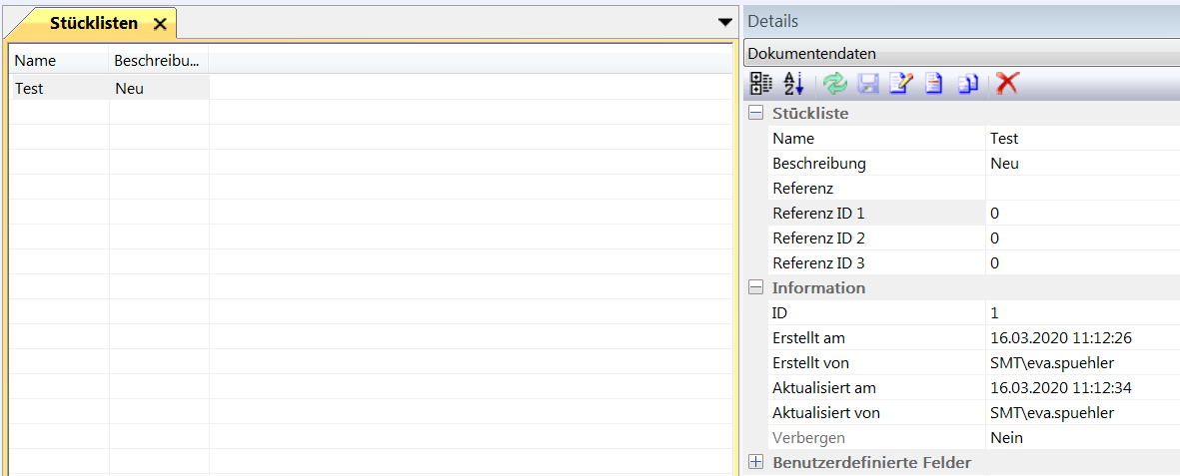
Task: Refresh details with green arrows icon
Action: pyautogui.click(x=834, y=85)
